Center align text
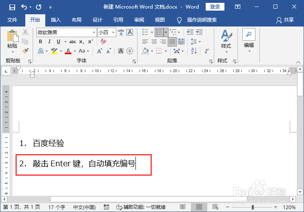The image size is (304, 212). pos(154,42)
